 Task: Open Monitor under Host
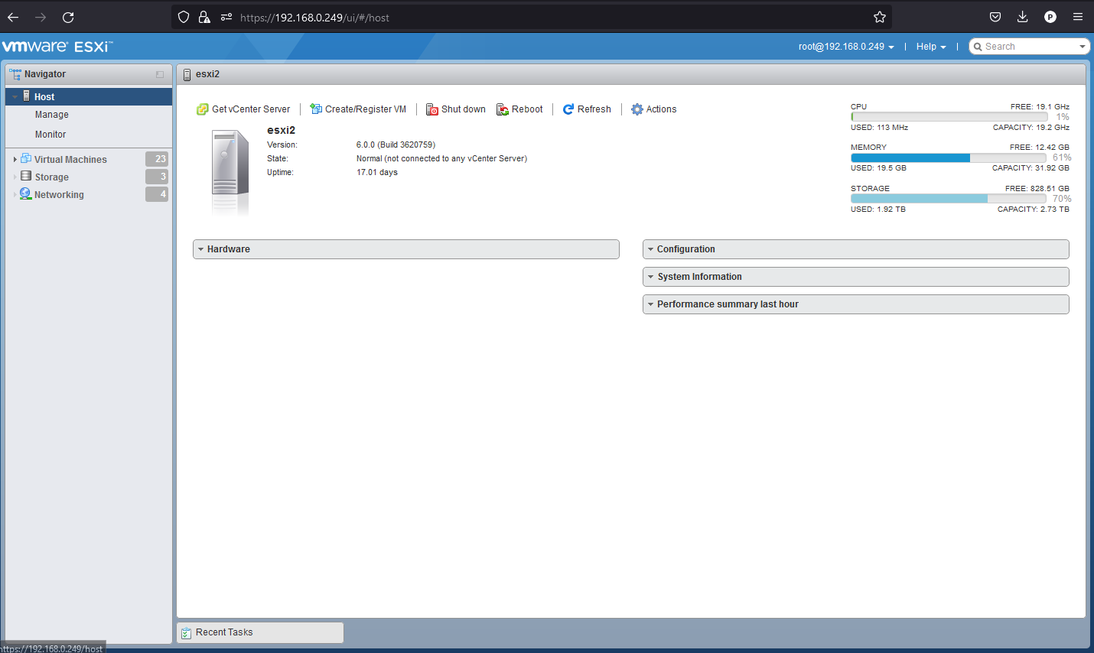tap(50, 135)
